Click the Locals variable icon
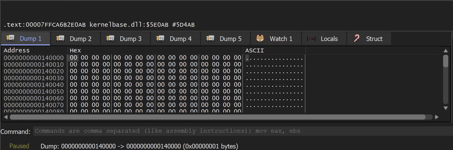453x150 pixels. (311, 39)
